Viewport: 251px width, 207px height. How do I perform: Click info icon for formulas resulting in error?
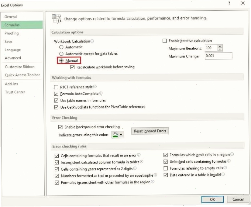(x=139, y=155)
